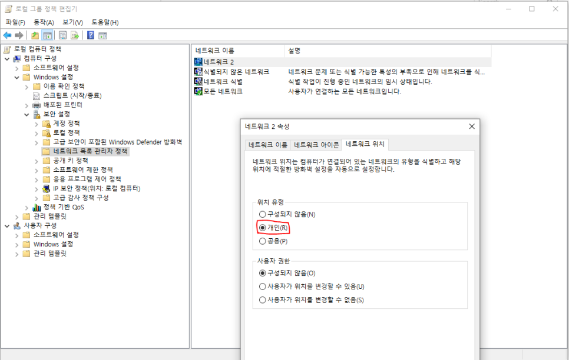
Task: Toggle the action pane toolbar icon
Action: point(102,35)
